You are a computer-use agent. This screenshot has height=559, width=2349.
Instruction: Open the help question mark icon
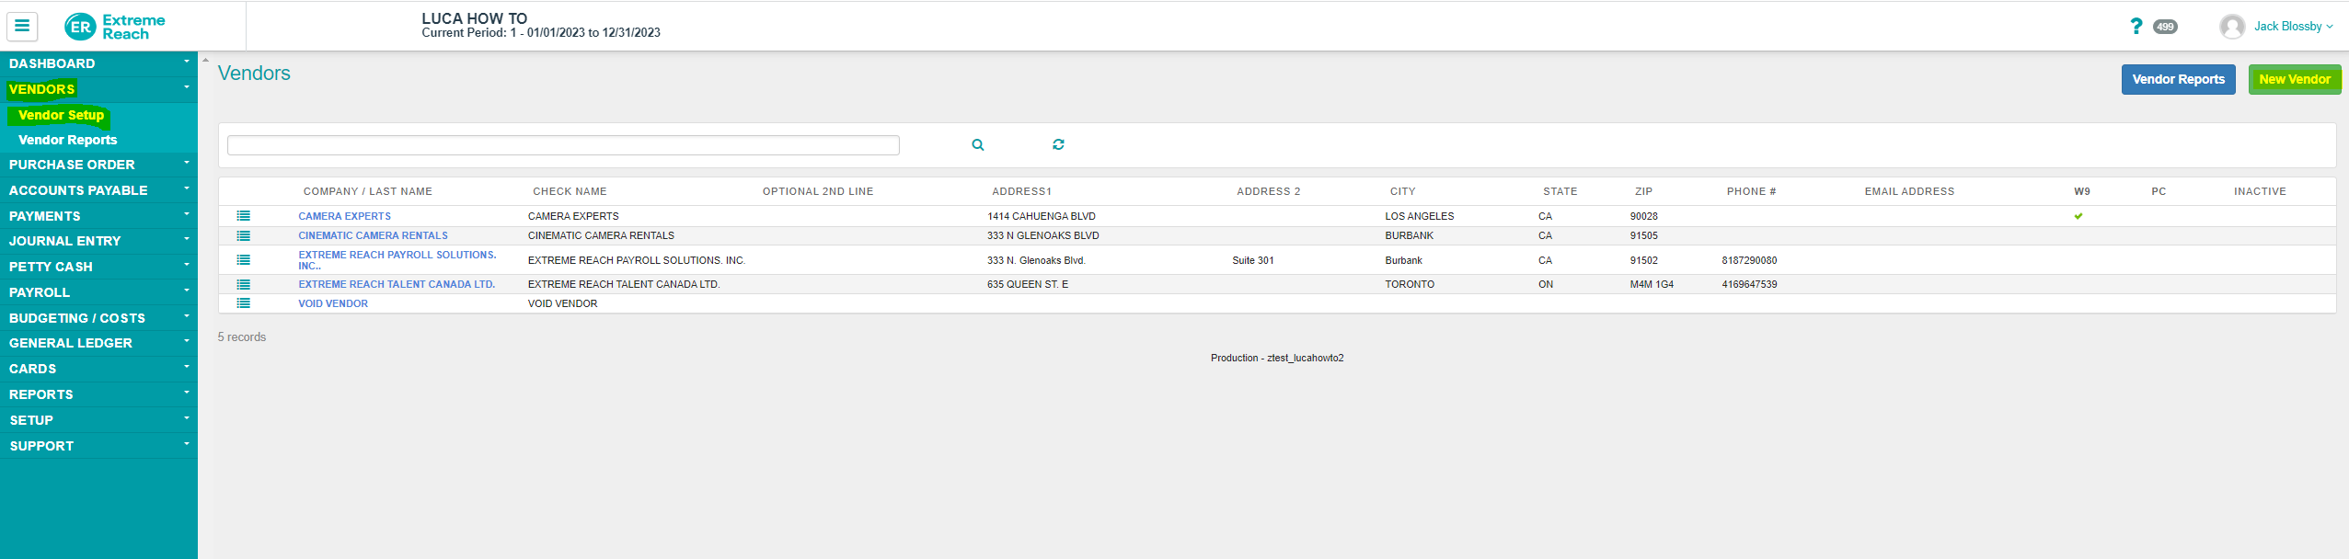2136,27
